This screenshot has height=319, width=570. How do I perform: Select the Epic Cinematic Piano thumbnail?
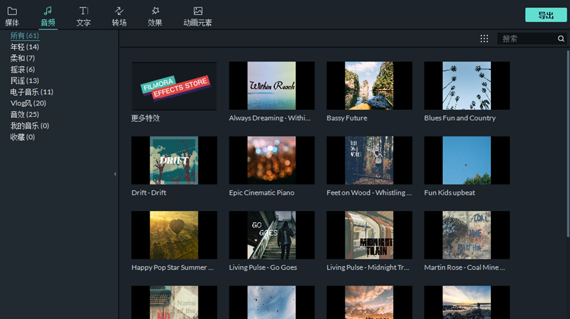click(x=272, y=161)
